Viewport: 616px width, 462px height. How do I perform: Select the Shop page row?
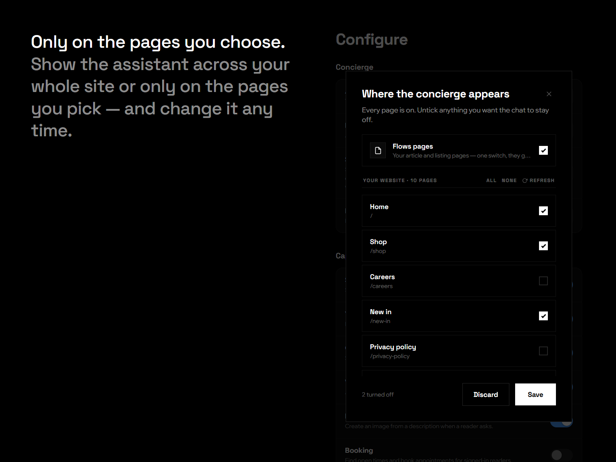point(459,246)
